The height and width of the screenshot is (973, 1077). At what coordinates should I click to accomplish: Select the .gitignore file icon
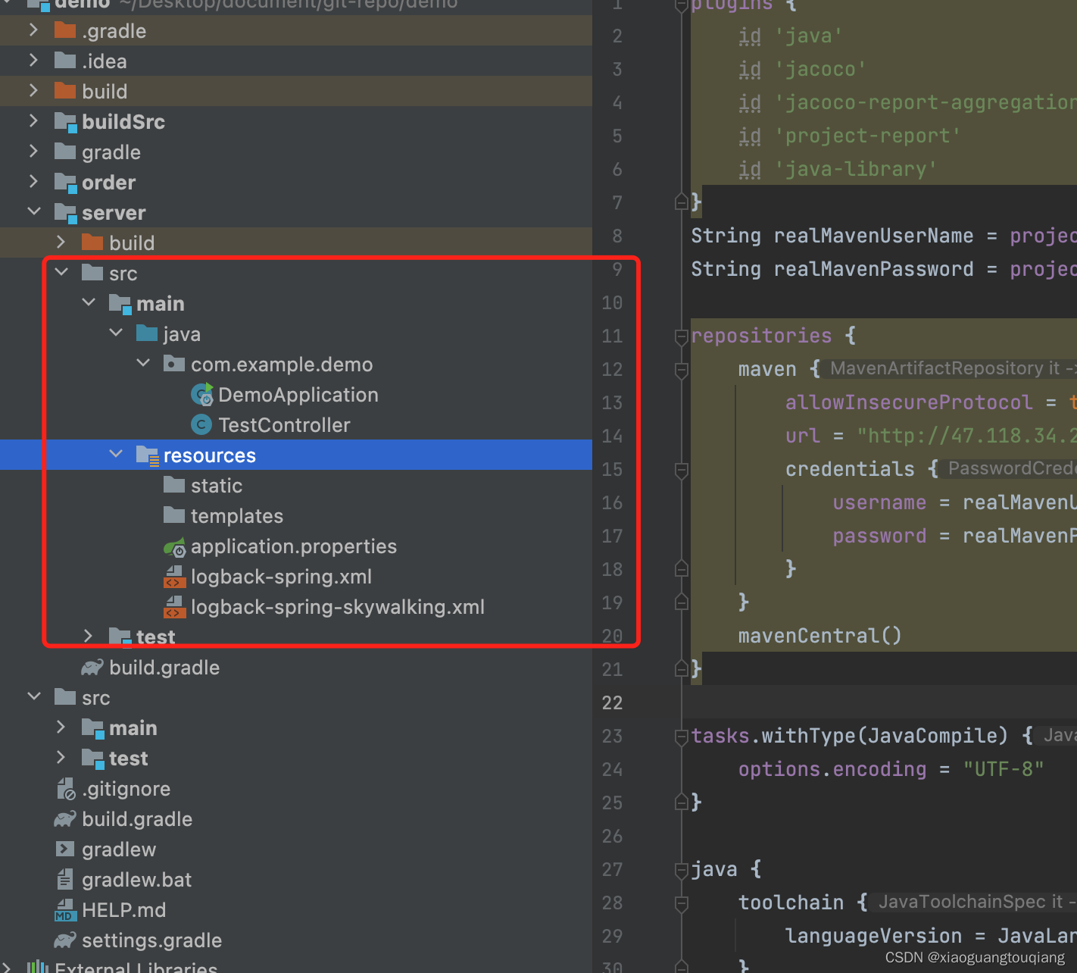coord(65,788)
